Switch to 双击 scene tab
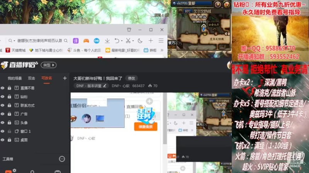 click(31, 78)
